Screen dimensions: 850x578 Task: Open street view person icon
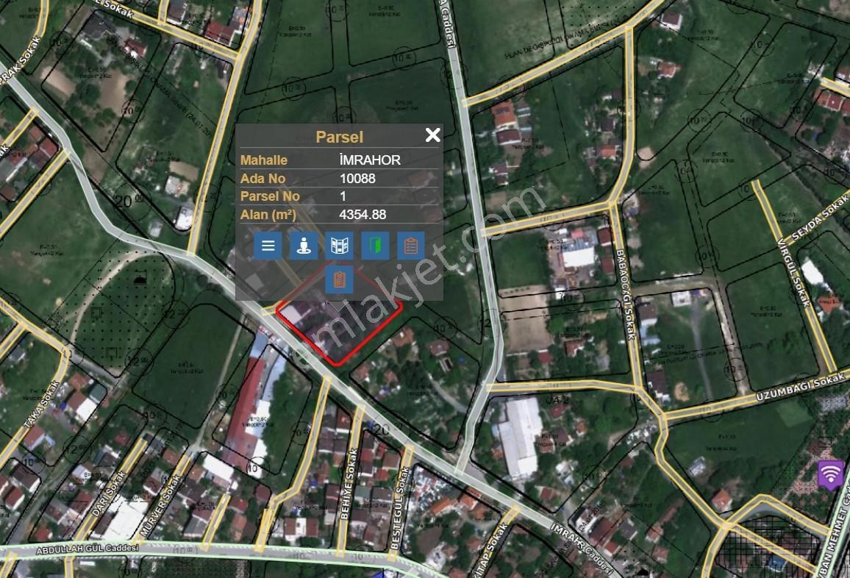[x=304, y=246]
